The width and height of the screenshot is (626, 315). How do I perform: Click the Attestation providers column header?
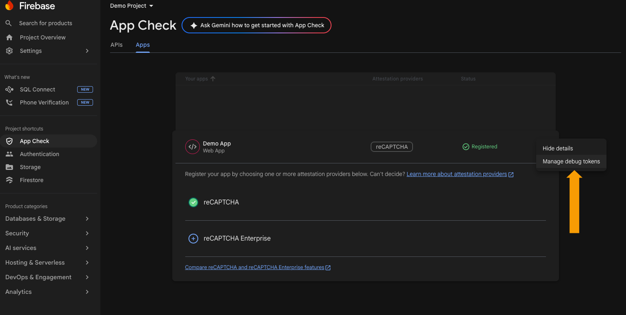397,79
